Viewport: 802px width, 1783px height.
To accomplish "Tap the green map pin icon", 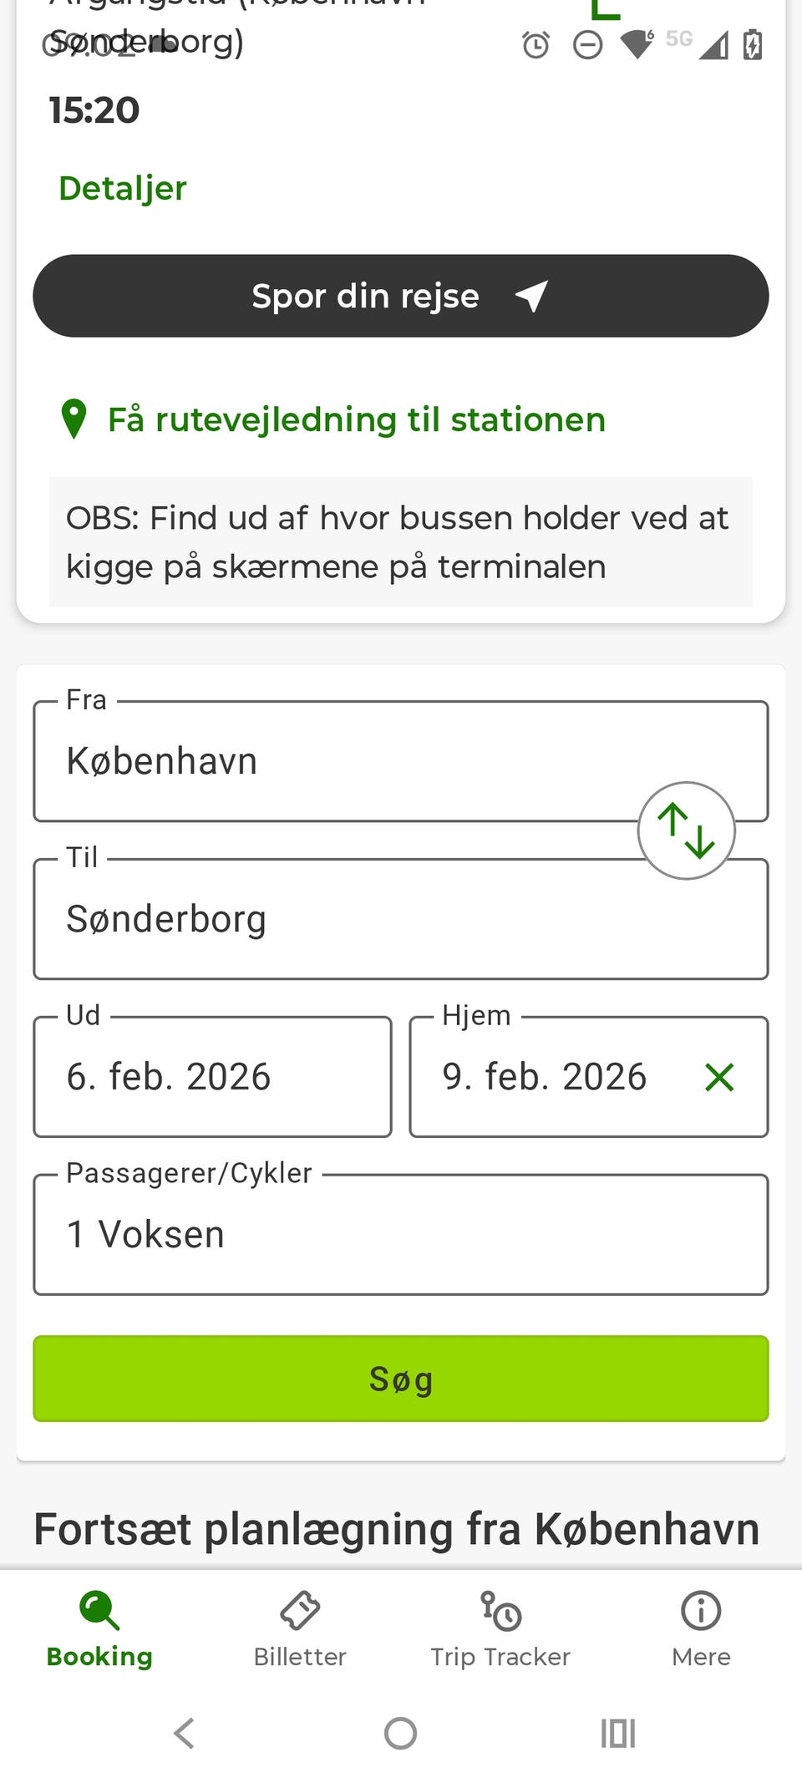I will pos(74,419).
